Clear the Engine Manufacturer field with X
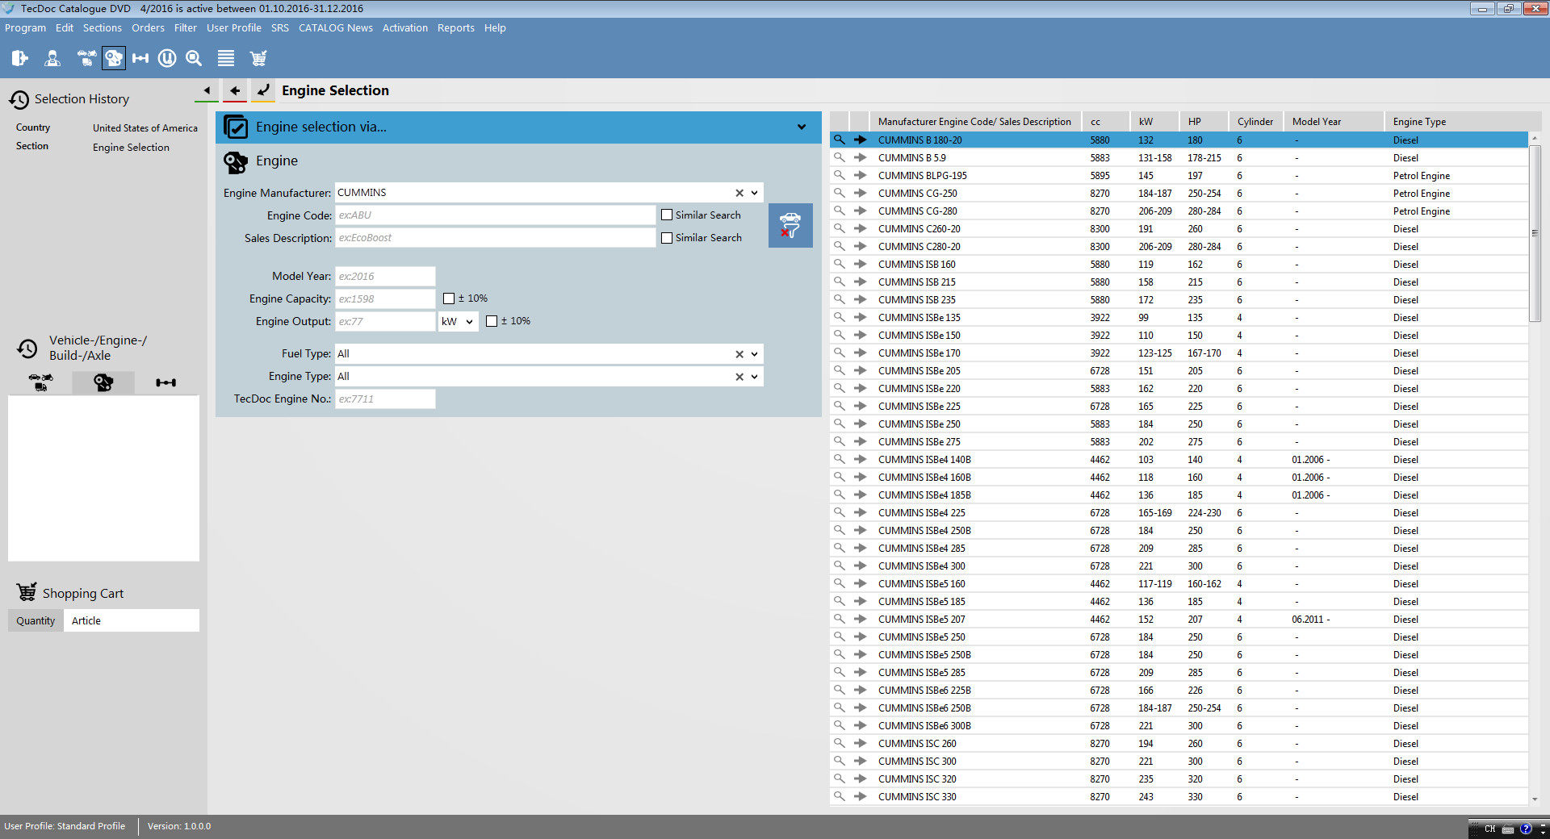This screenshot has width=1550, height=839. (739, 193)
